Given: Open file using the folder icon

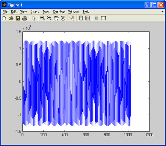Looking at the screenshot, I should (11, 18).
